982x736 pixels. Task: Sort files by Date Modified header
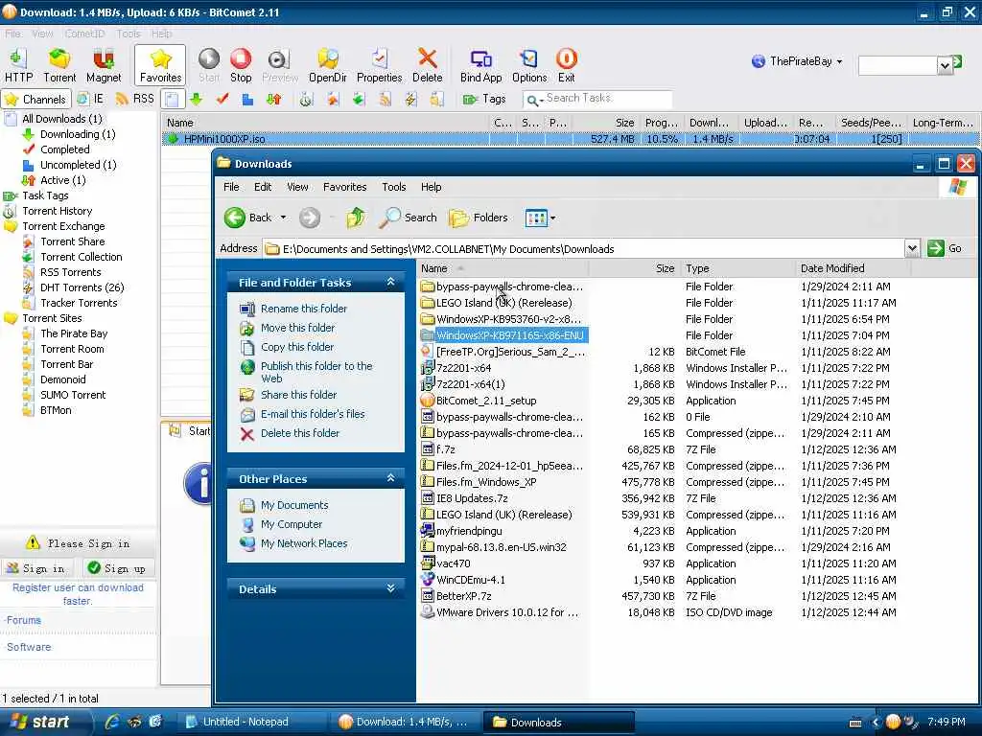click(852, 268)
